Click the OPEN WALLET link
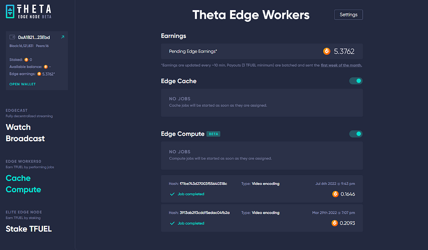Image resolution: width=428 pixels, height=250 pixels. pos(23,84)
